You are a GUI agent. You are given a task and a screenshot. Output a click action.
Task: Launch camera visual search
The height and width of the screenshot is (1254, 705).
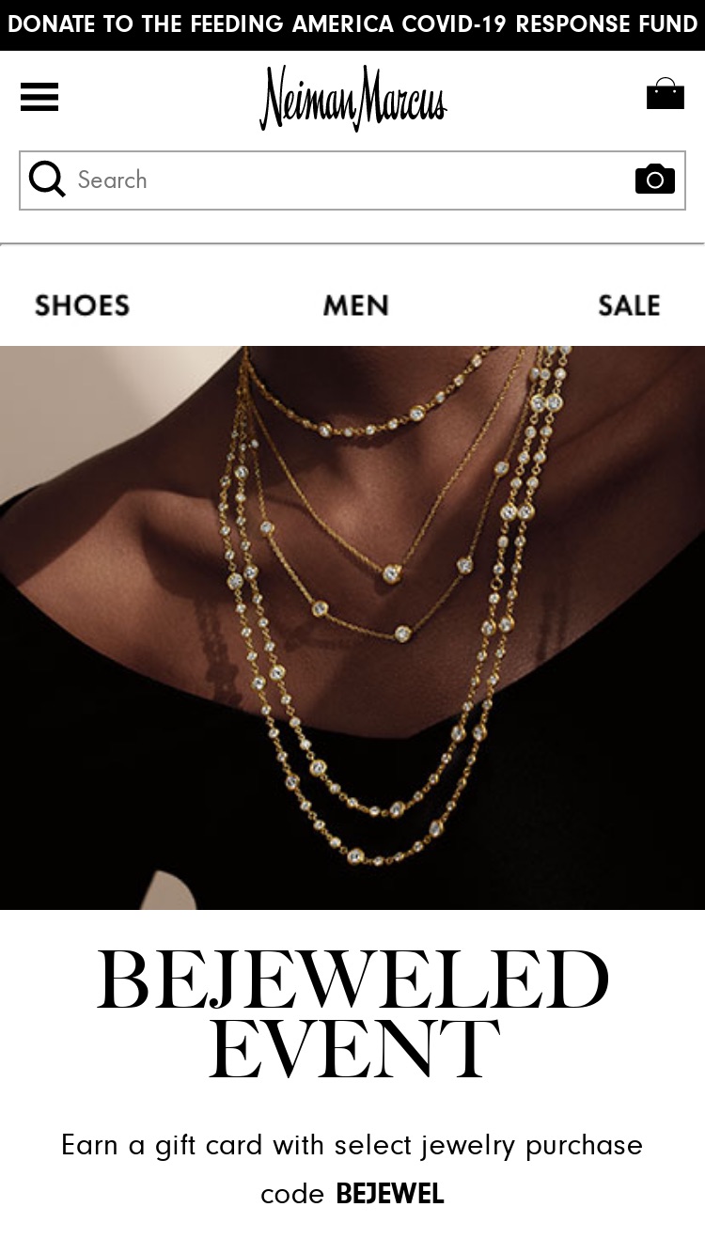[655, 178]
